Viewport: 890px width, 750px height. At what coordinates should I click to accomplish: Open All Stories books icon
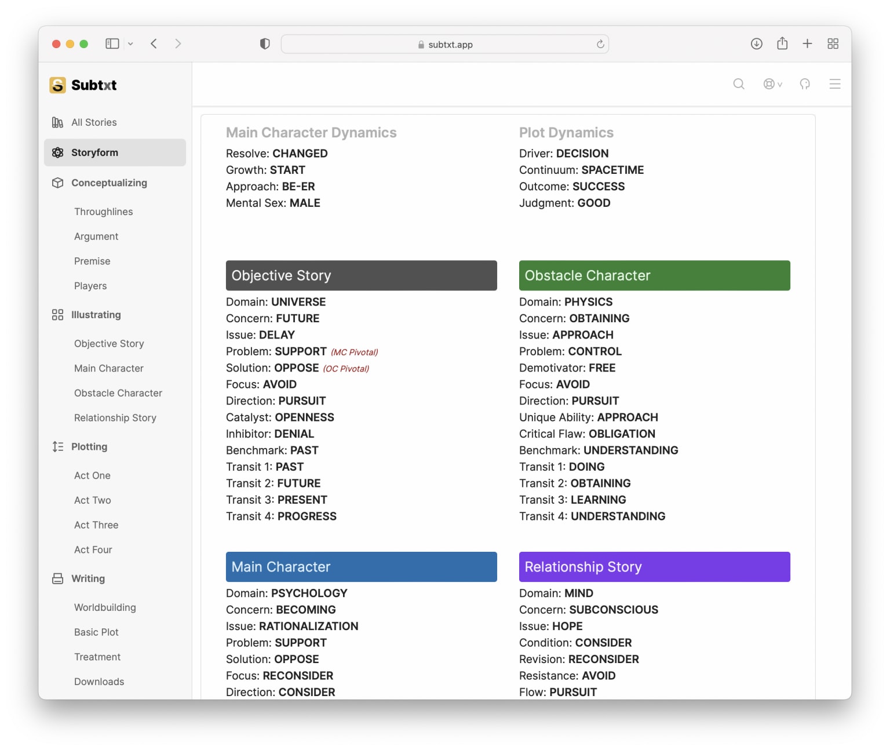(x=57, y=122)
